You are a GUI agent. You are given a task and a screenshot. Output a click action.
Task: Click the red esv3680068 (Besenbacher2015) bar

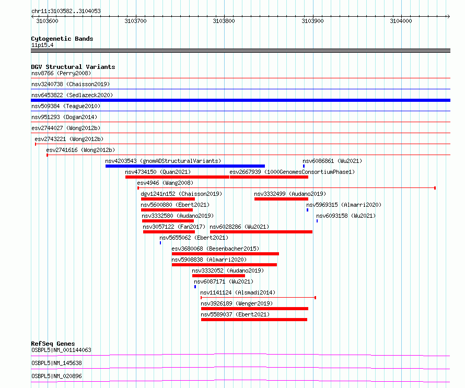coord(225,254)
